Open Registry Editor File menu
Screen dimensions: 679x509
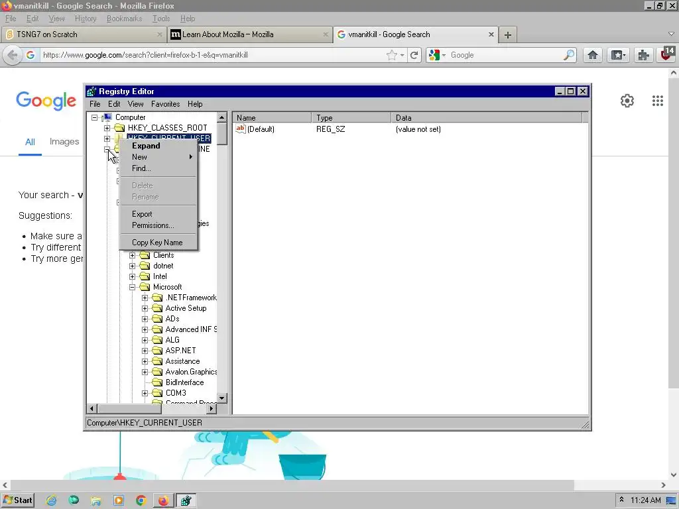tap(95, 104)
